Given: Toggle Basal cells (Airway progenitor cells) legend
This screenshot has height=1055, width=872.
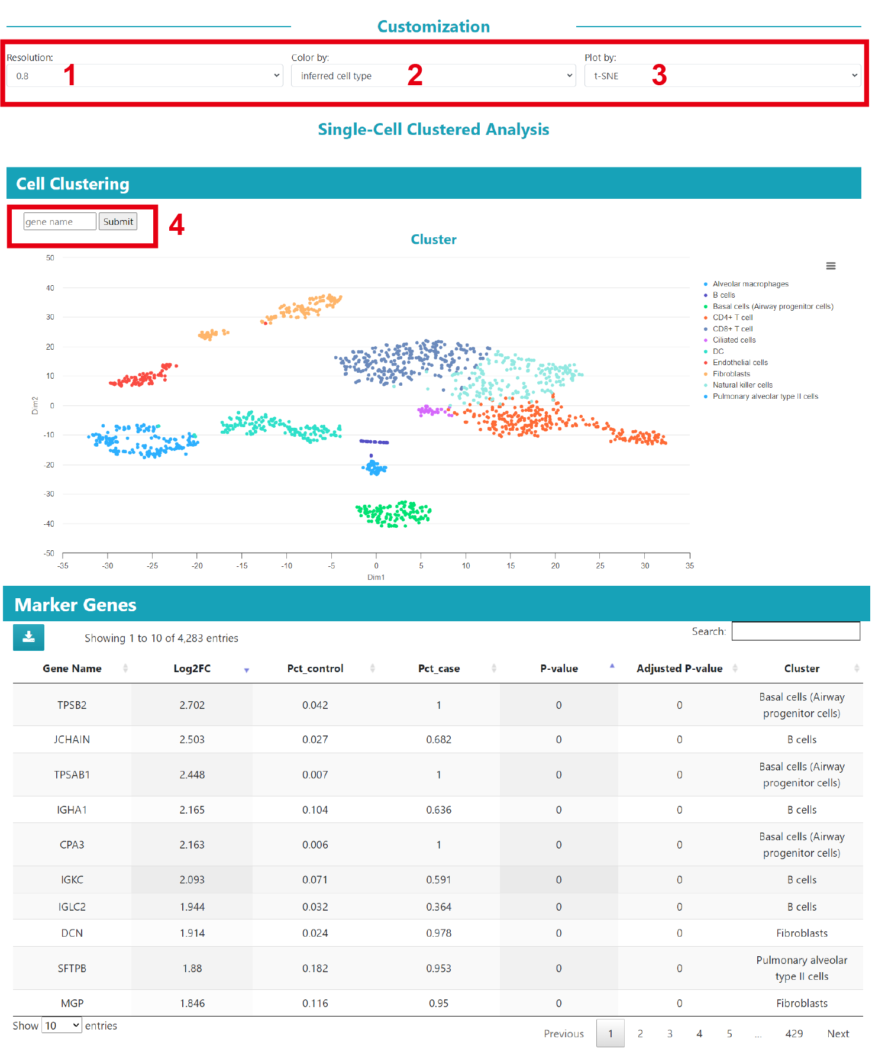Looking at the screenshot, I should tap(768, 307).
